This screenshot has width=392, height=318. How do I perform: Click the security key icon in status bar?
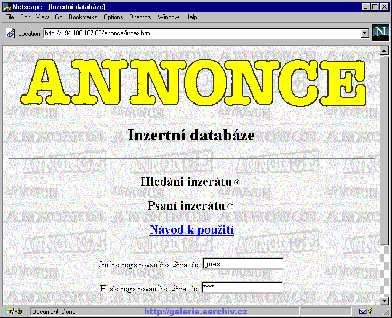click(x=14, y=312)
